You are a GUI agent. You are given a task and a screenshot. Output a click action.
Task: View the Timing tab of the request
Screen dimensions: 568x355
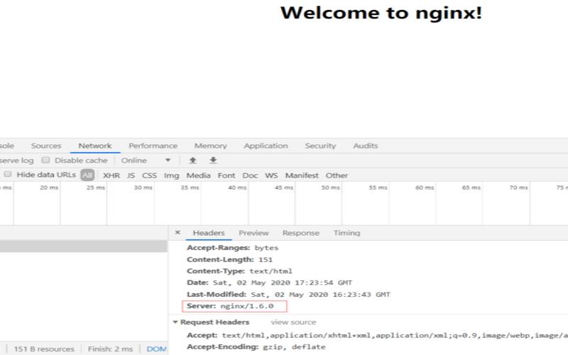coord(346,233)
